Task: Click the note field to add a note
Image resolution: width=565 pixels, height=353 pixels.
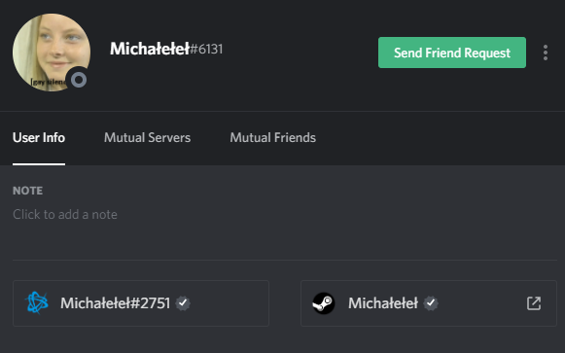Action: click(65, 215)
